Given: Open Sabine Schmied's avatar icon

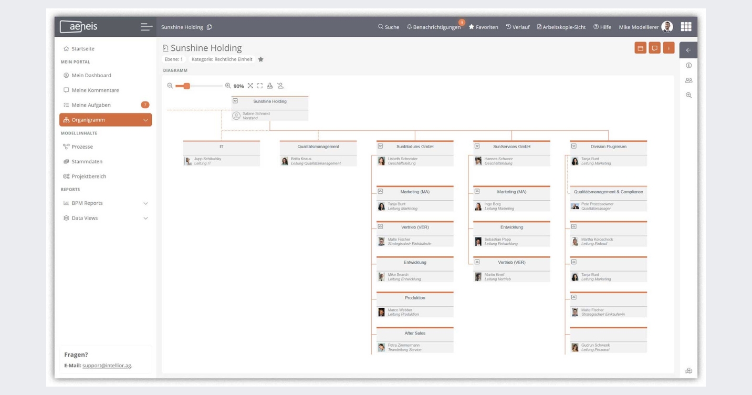Looking at the screenshot, I should pos(236,116).
